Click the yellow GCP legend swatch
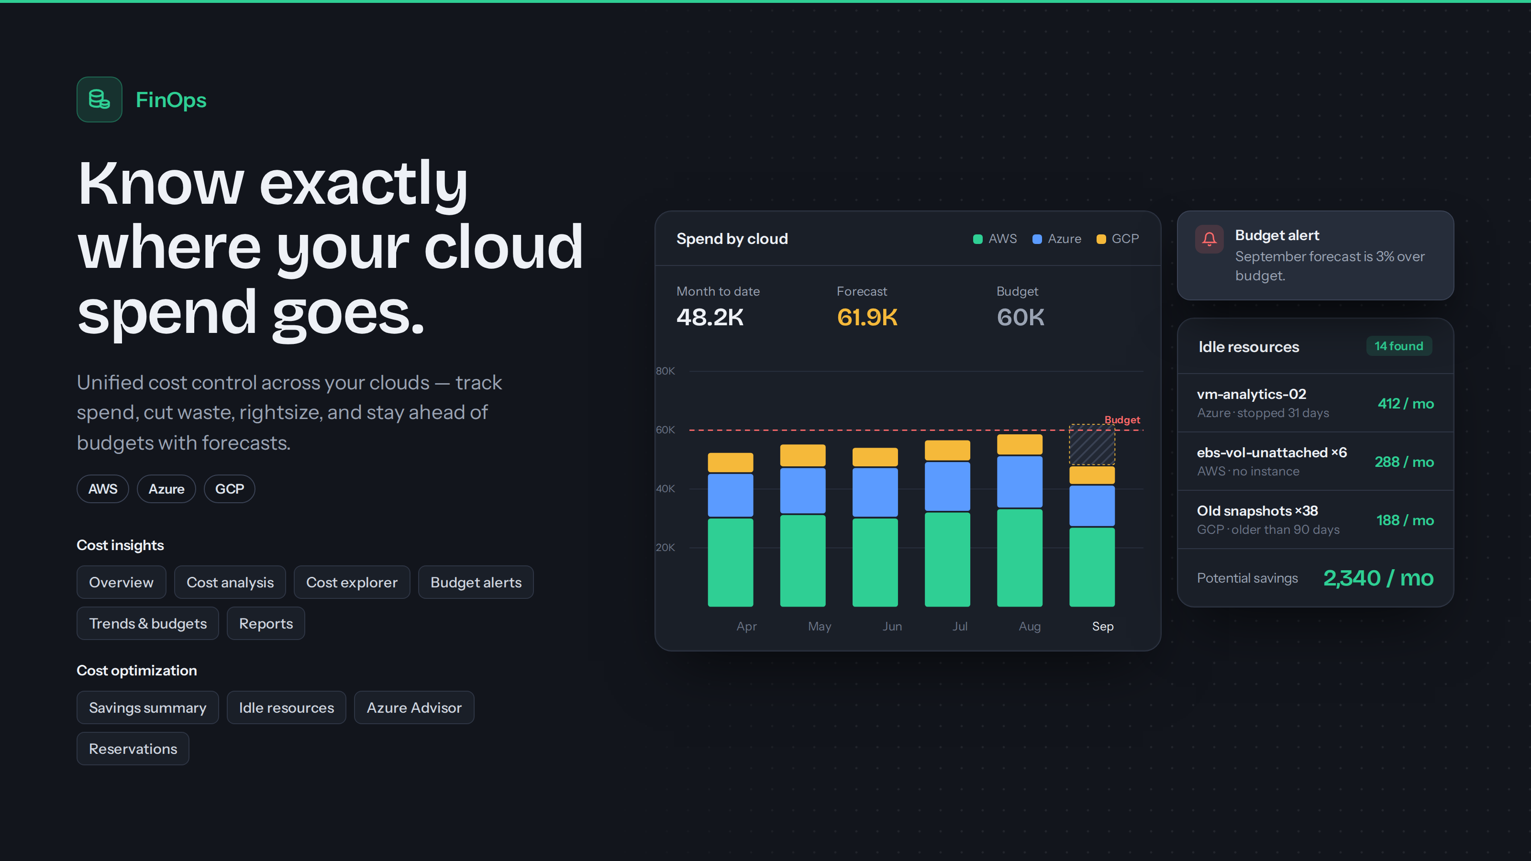 tap(1101, 239)
